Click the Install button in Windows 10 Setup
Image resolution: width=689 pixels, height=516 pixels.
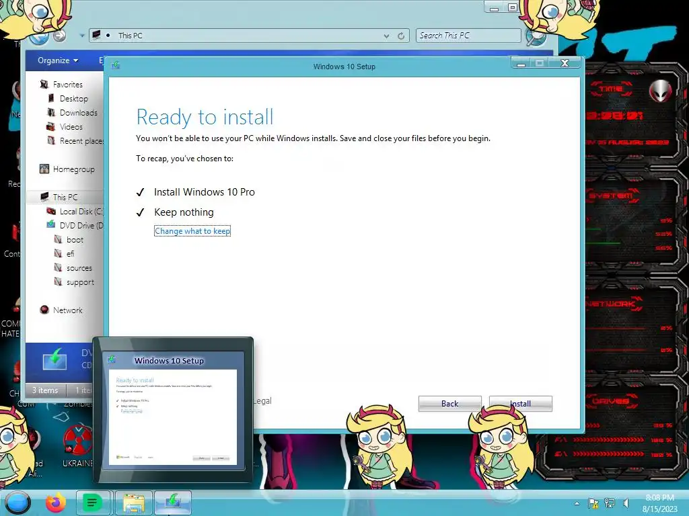(x=520, y=403)
